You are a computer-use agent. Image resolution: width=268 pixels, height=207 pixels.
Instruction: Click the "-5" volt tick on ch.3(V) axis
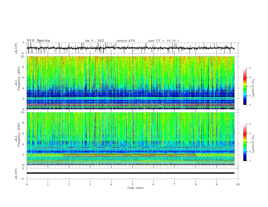23,179
